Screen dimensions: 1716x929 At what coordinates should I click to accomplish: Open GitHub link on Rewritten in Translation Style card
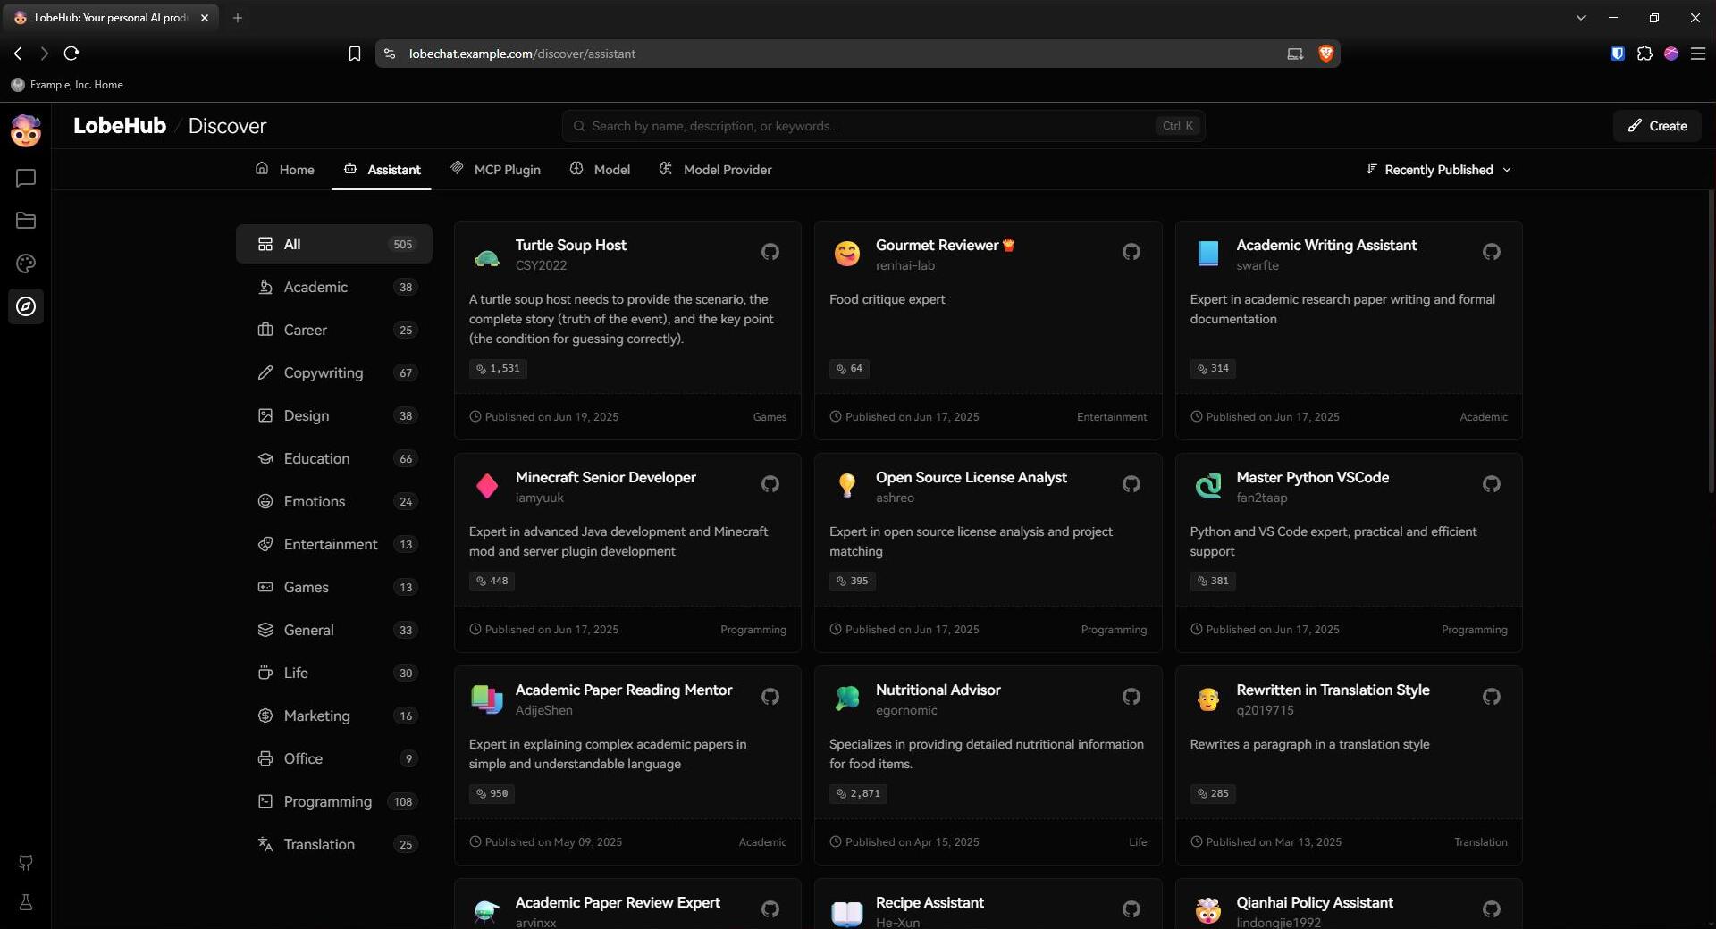click(1492, 697)
